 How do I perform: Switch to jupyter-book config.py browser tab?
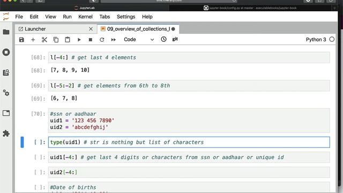click(250, 8)
